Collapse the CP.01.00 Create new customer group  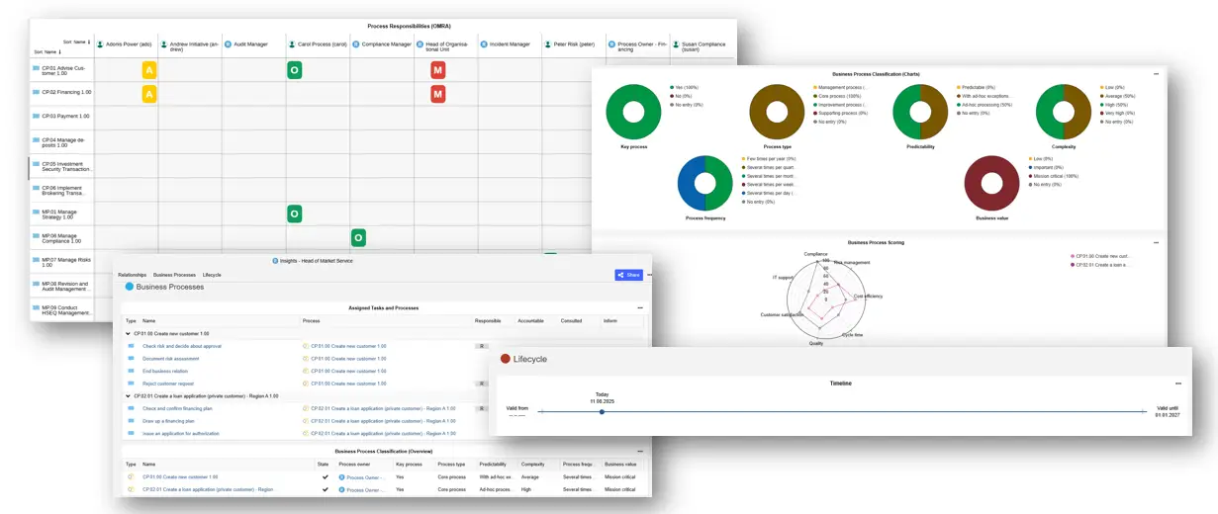(x=128, y=334)
